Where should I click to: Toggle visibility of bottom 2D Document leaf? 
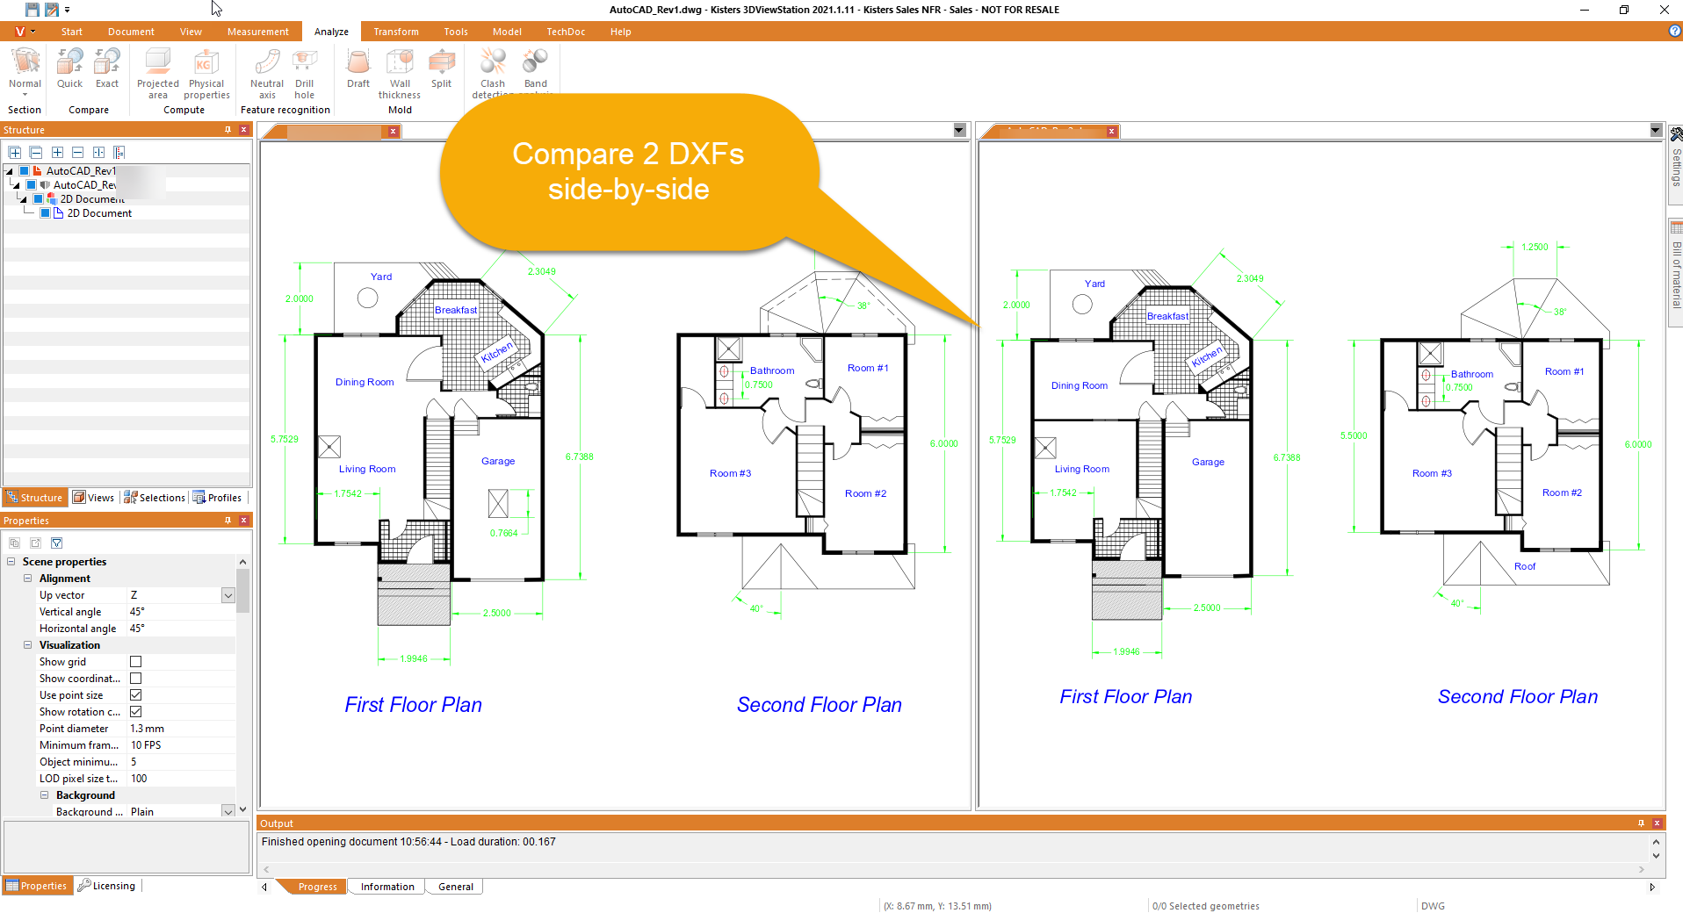tap(46, 212)
